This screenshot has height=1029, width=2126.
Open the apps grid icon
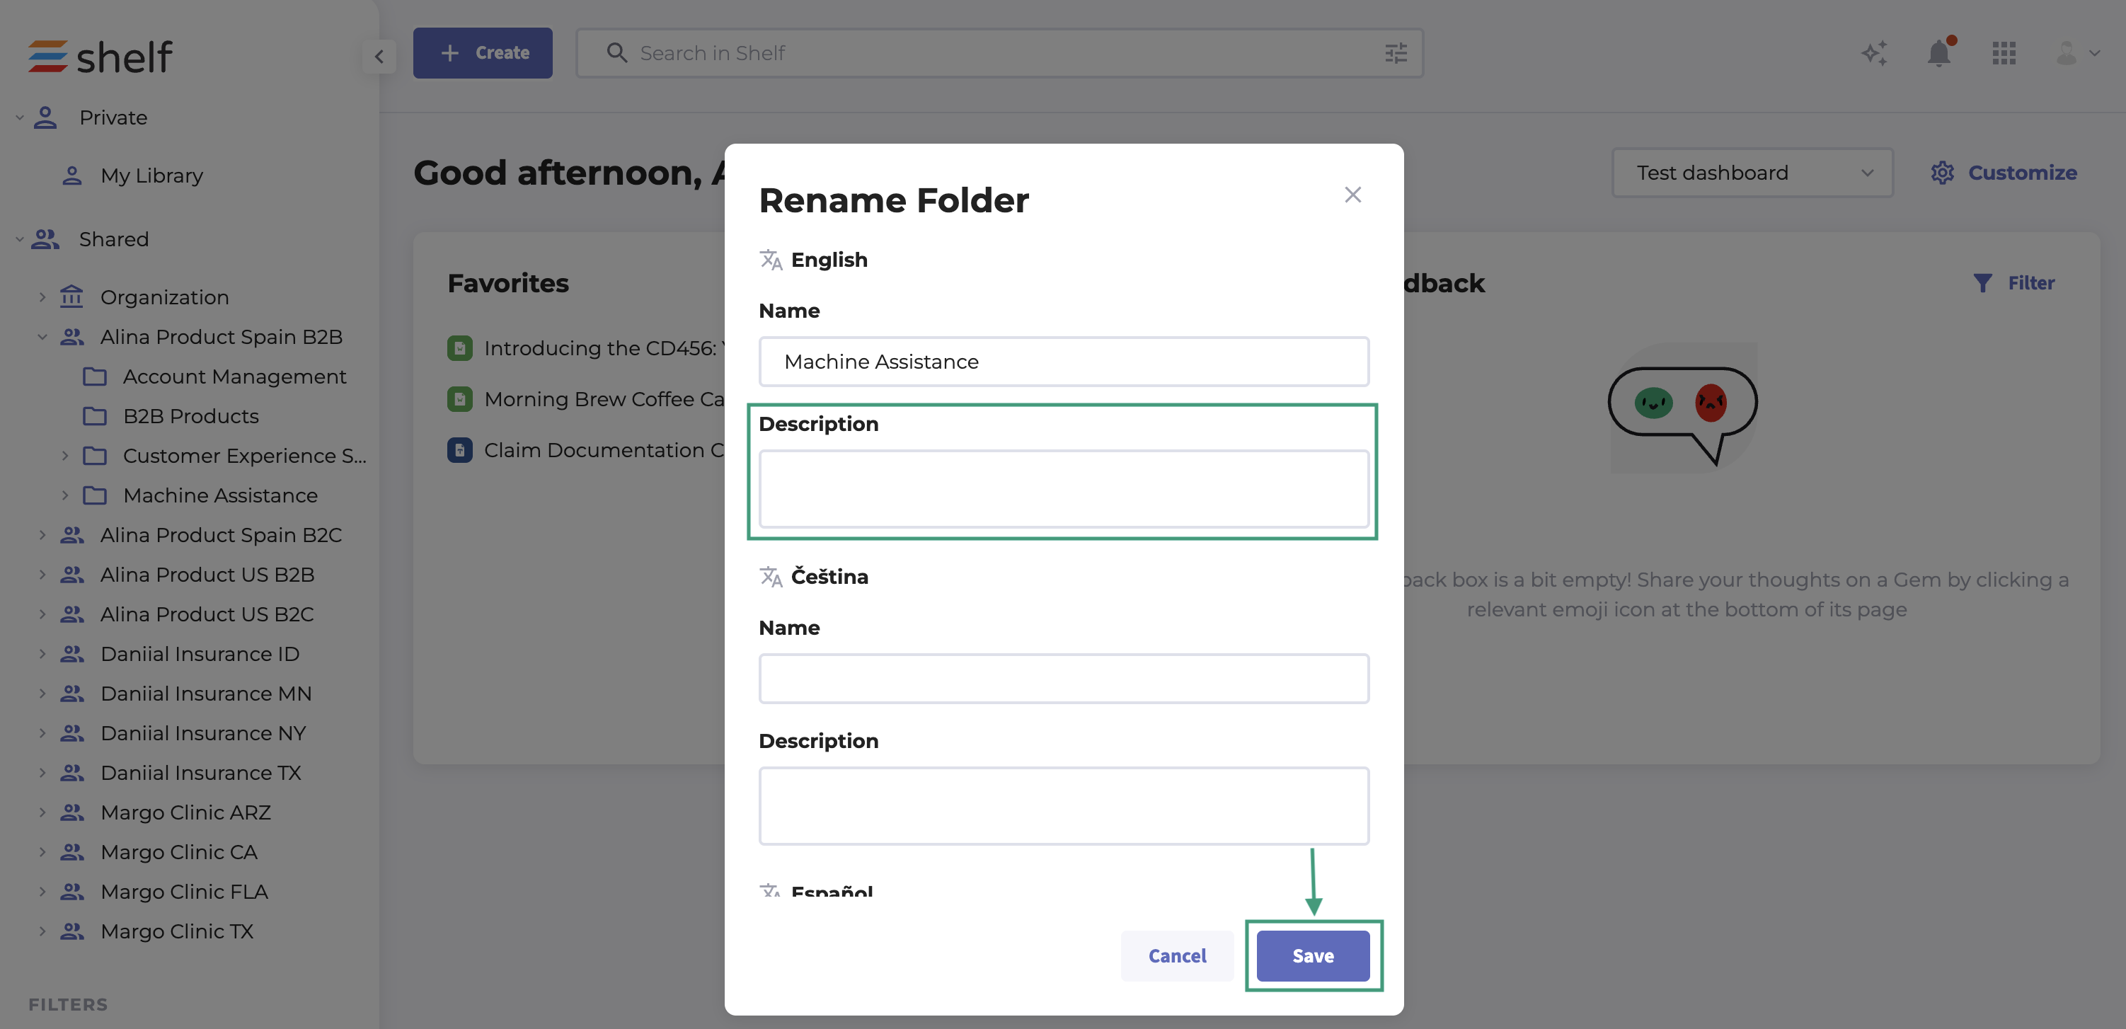click(2004, 54)
